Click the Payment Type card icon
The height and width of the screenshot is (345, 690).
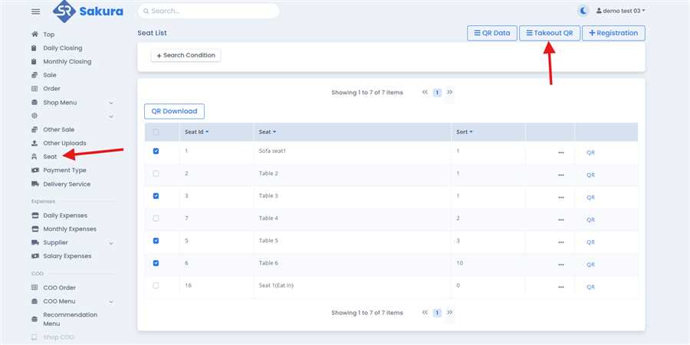(x=34, y=171)
